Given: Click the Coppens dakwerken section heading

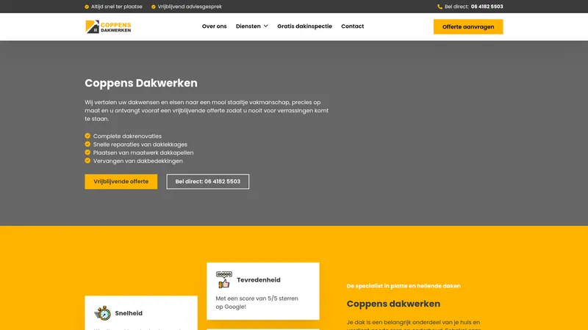Looking at the screenshot, I should click(x=393, y=304).
